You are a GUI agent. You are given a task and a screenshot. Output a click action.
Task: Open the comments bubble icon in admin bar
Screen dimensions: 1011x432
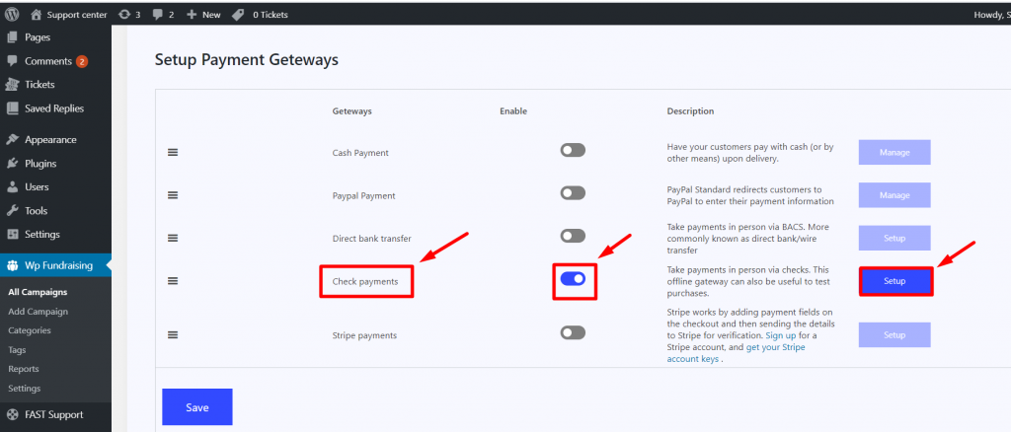(158, 15)
